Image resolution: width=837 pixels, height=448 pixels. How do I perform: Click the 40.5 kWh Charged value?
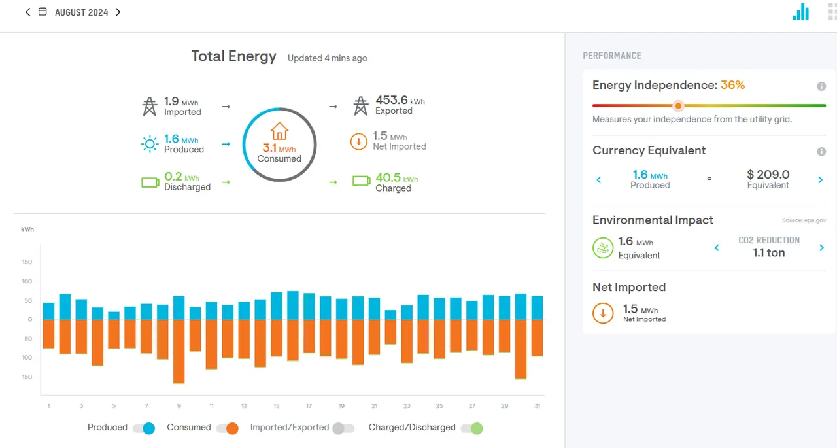tap(396, 178)
